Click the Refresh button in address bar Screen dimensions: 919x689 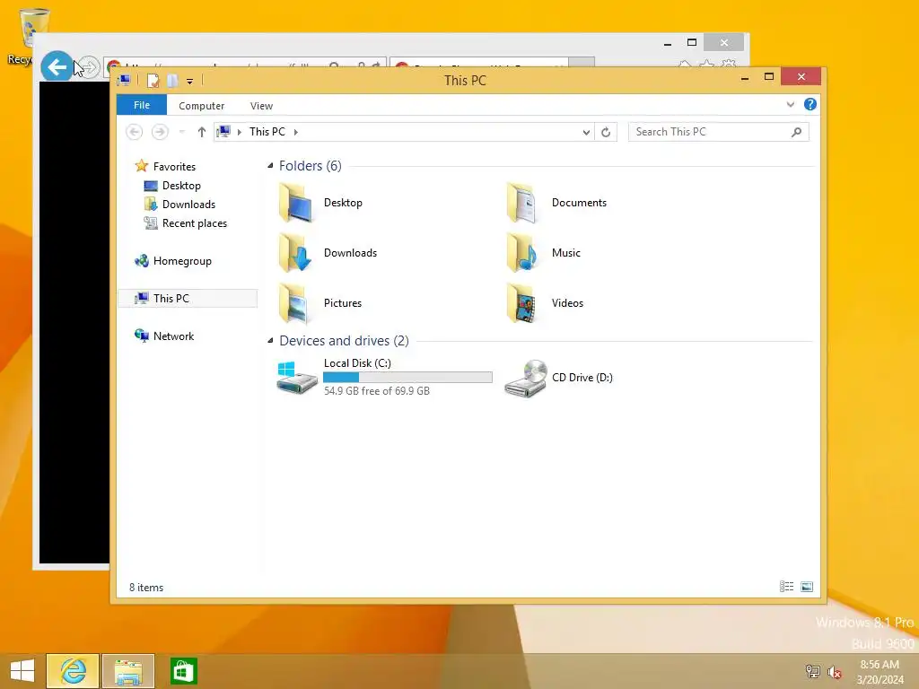606,133
